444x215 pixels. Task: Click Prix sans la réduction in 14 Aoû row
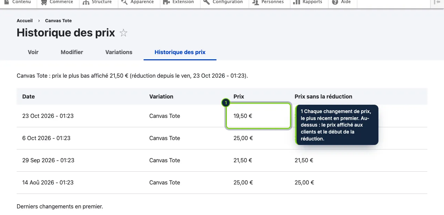(x=304, y=183)
